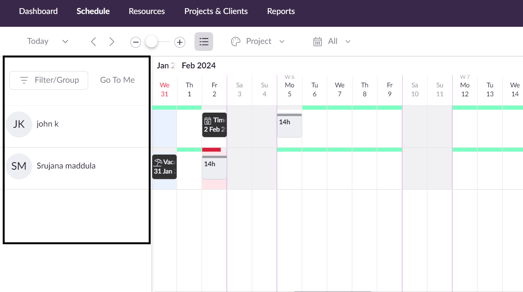
Task: Open the All filter dropdown
Action: [339, 41]
